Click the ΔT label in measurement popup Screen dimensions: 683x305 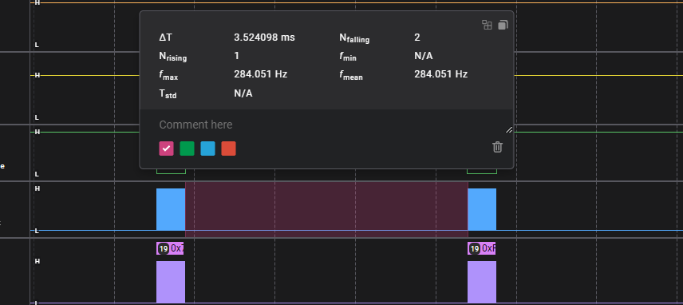point(165,38)
